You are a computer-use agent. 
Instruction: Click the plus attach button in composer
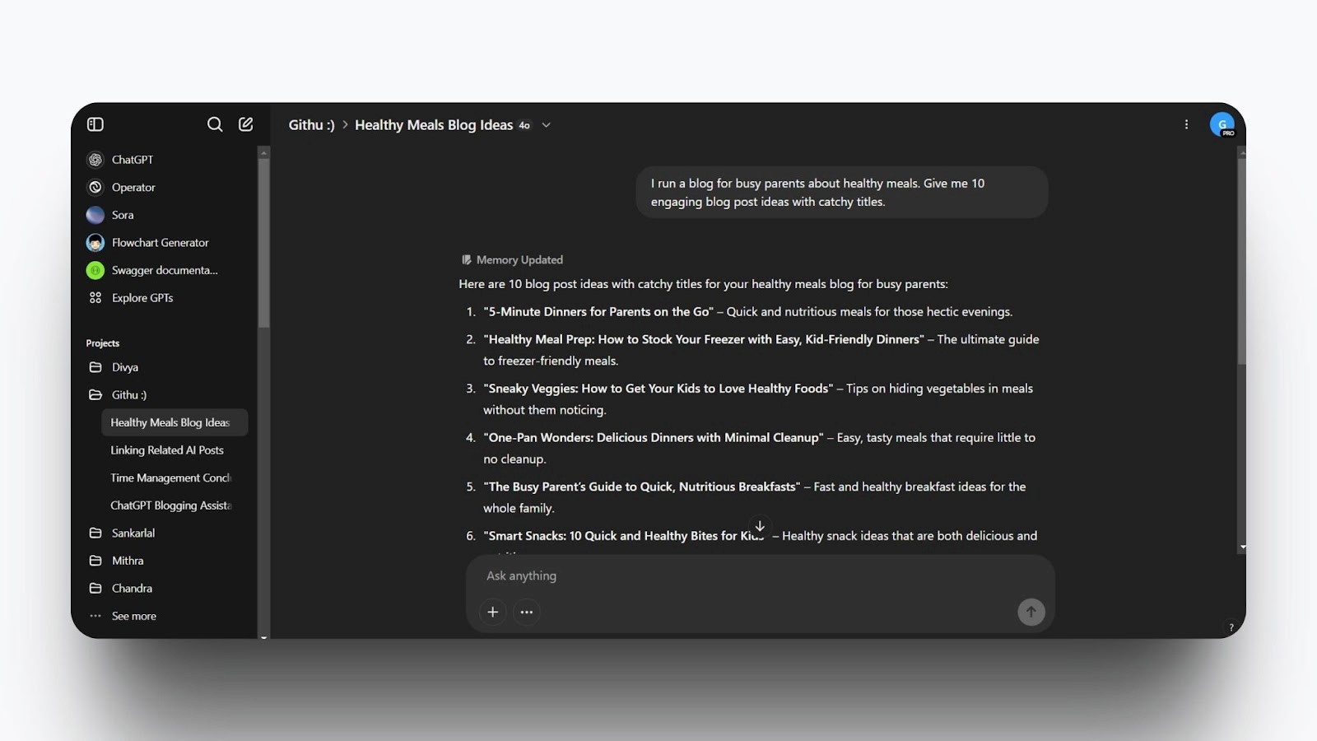coord(492,612)
